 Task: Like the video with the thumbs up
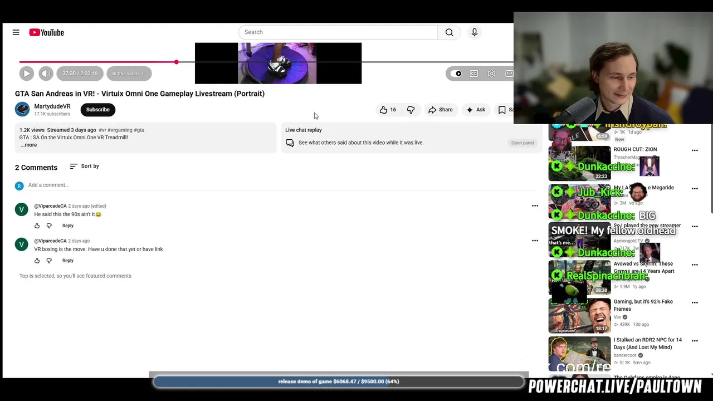(388, 110)
